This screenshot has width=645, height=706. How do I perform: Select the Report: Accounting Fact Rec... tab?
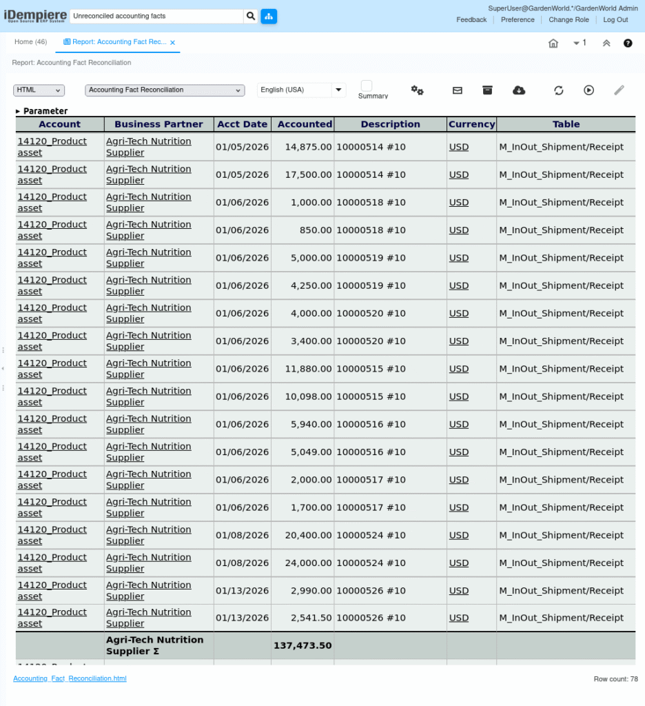click(119, 42)
